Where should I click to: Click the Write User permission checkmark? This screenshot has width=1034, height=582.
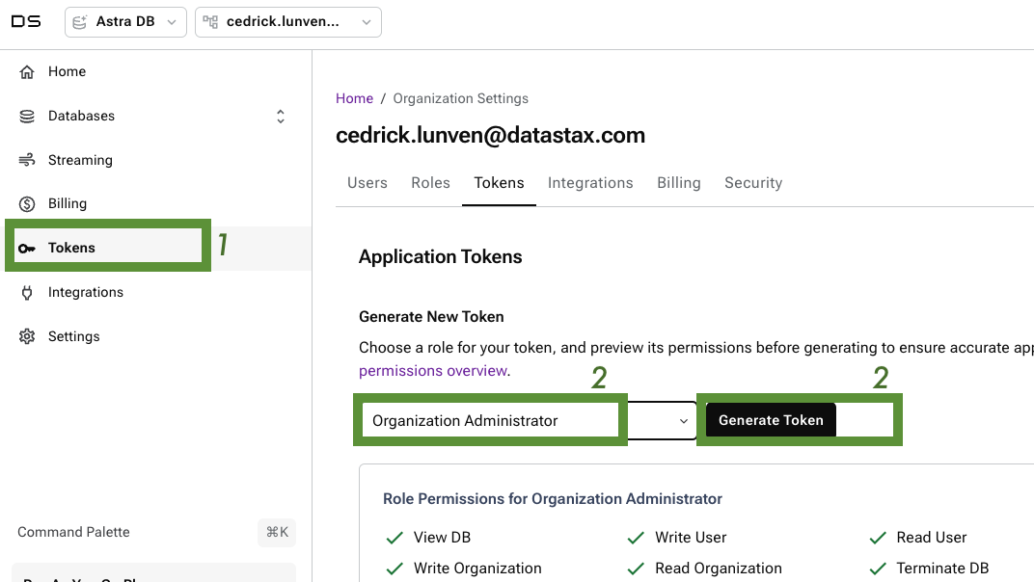coord(636,538)
